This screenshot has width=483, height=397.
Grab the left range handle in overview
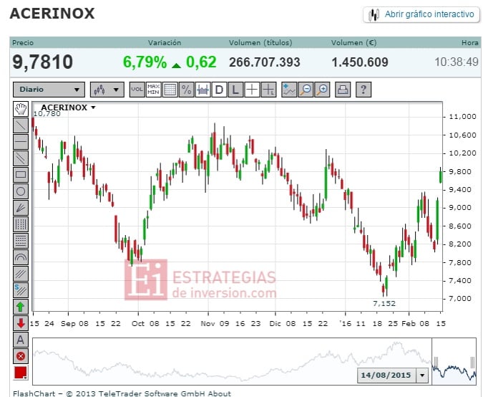coord(436,362)
